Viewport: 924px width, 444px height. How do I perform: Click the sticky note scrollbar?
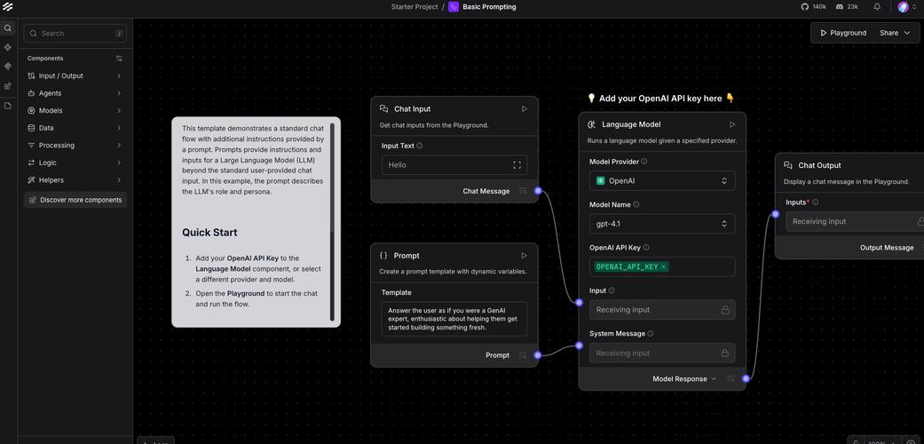click(x=332, y=221)
